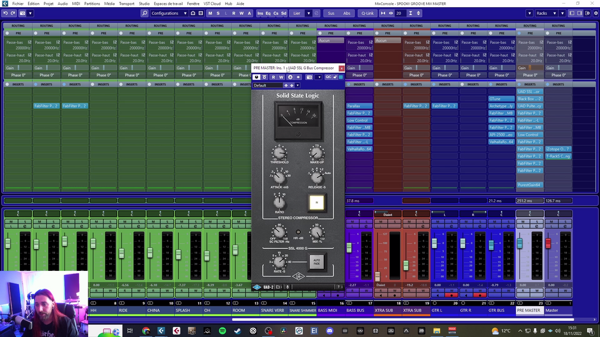The height and width of the screenshot is (337, 600).
Task: Click the redo arrow in the MixConsole toolbar
Action: pos(13,13)
